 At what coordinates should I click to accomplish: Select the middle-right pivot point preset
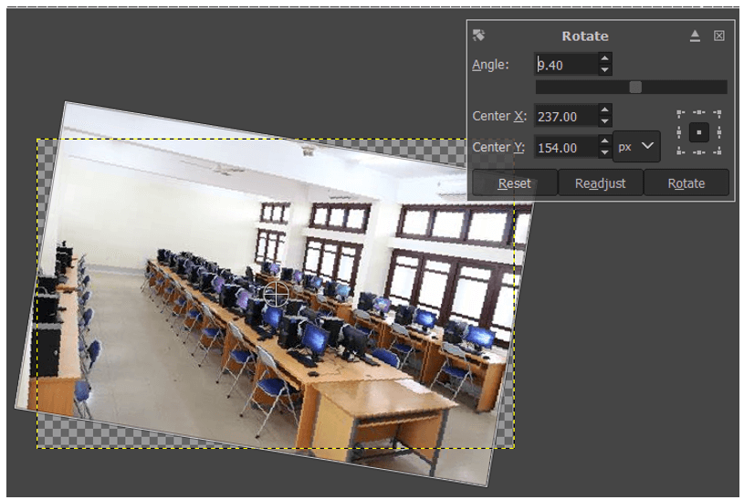click(x=718, y=132)
